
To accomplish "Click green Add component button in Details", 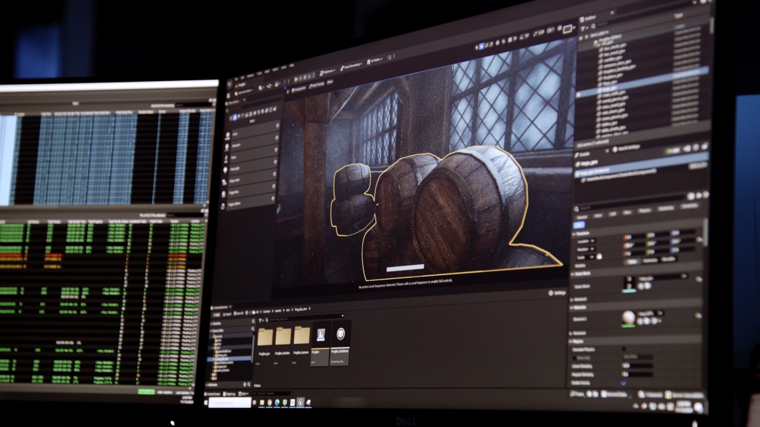I will pos(673,151).
